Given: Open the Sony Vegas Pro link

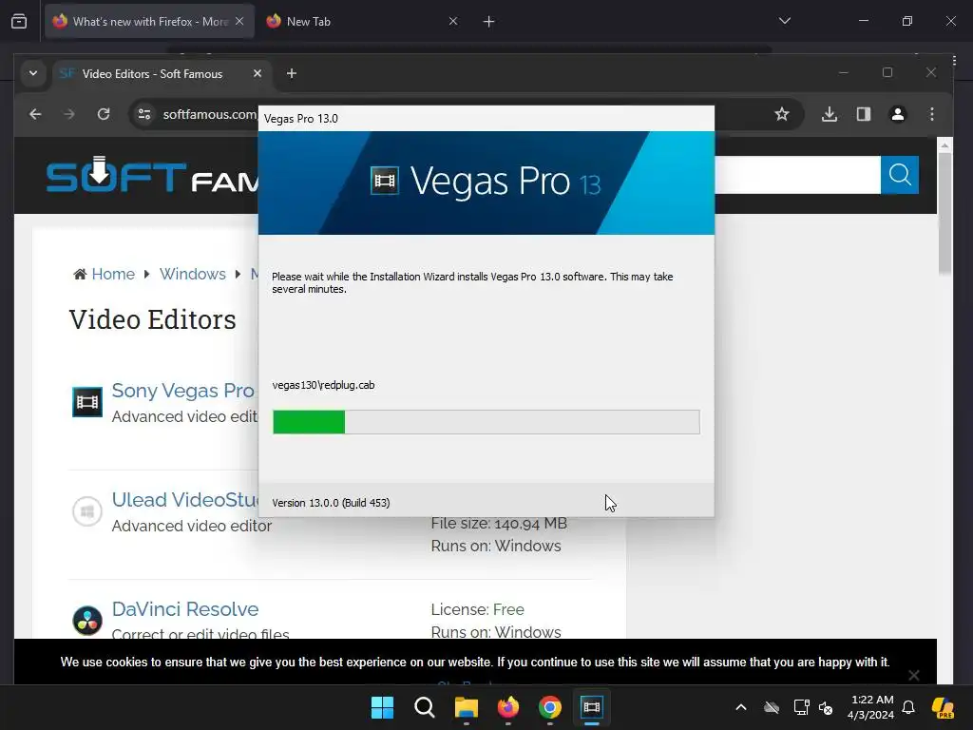Looking at the screenshot, I should [x=183, y=391].
